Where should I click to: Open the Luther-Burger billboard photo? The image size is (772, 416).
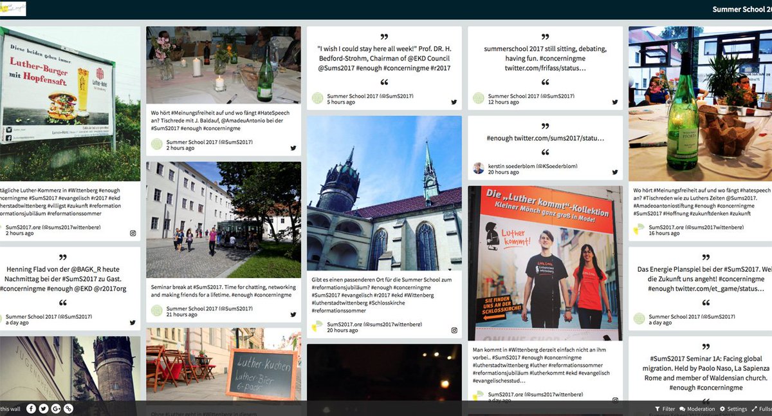coord(69,104)
